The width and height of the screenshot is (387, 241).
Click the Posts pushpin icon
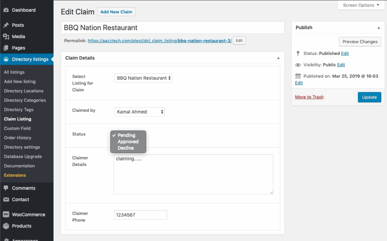click(x=6, y=25)
